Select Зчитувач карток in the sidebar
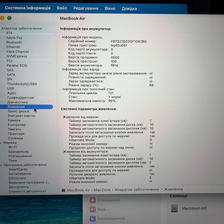 21,116
